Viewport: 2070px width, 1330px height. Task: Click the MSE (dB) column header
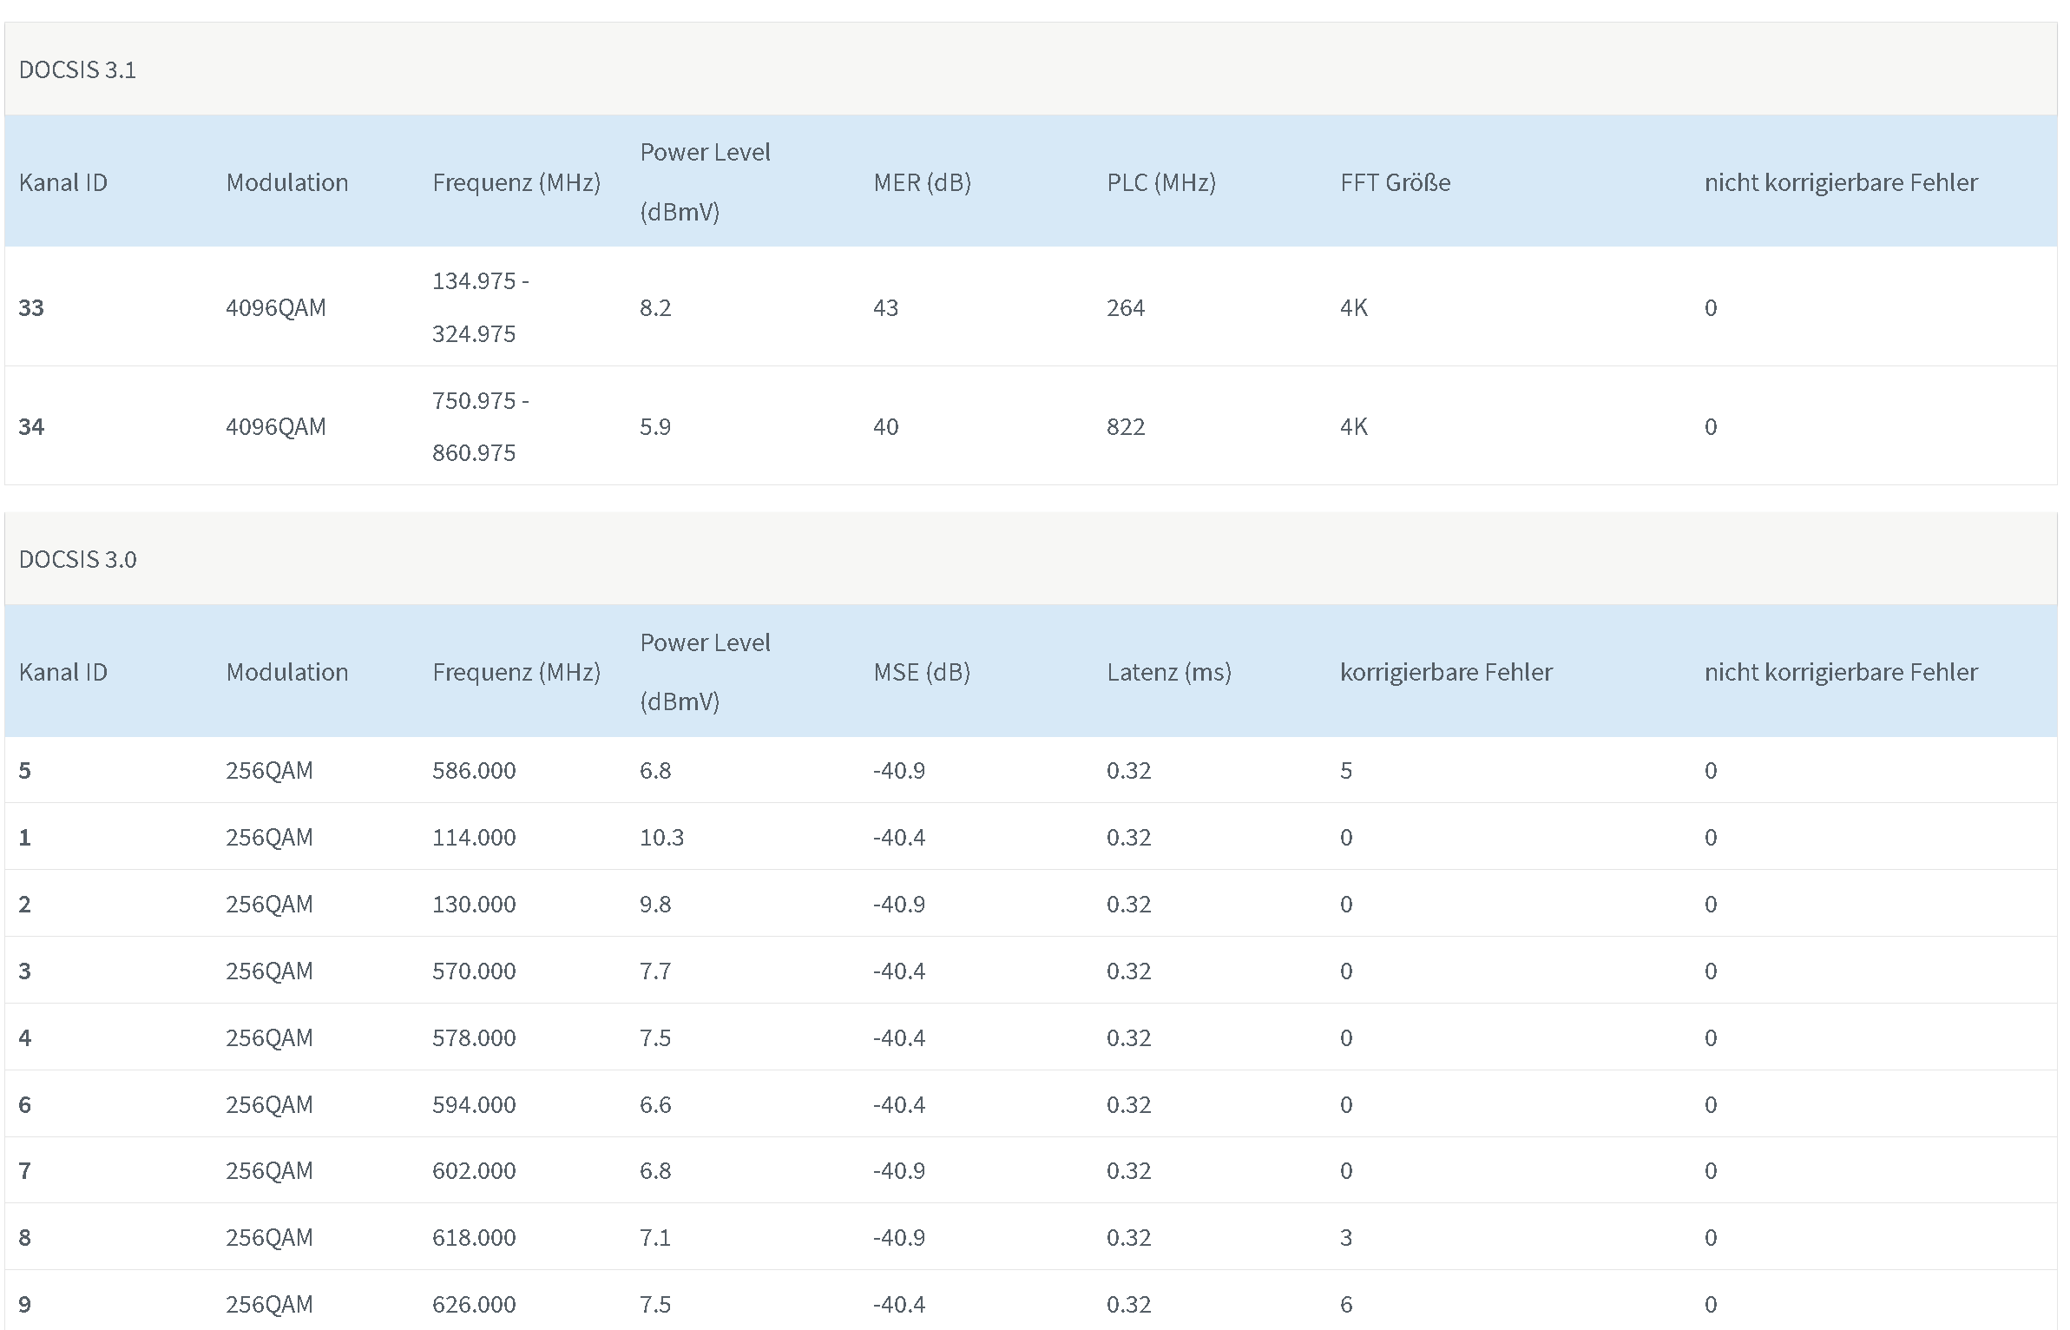coord(922,672)
